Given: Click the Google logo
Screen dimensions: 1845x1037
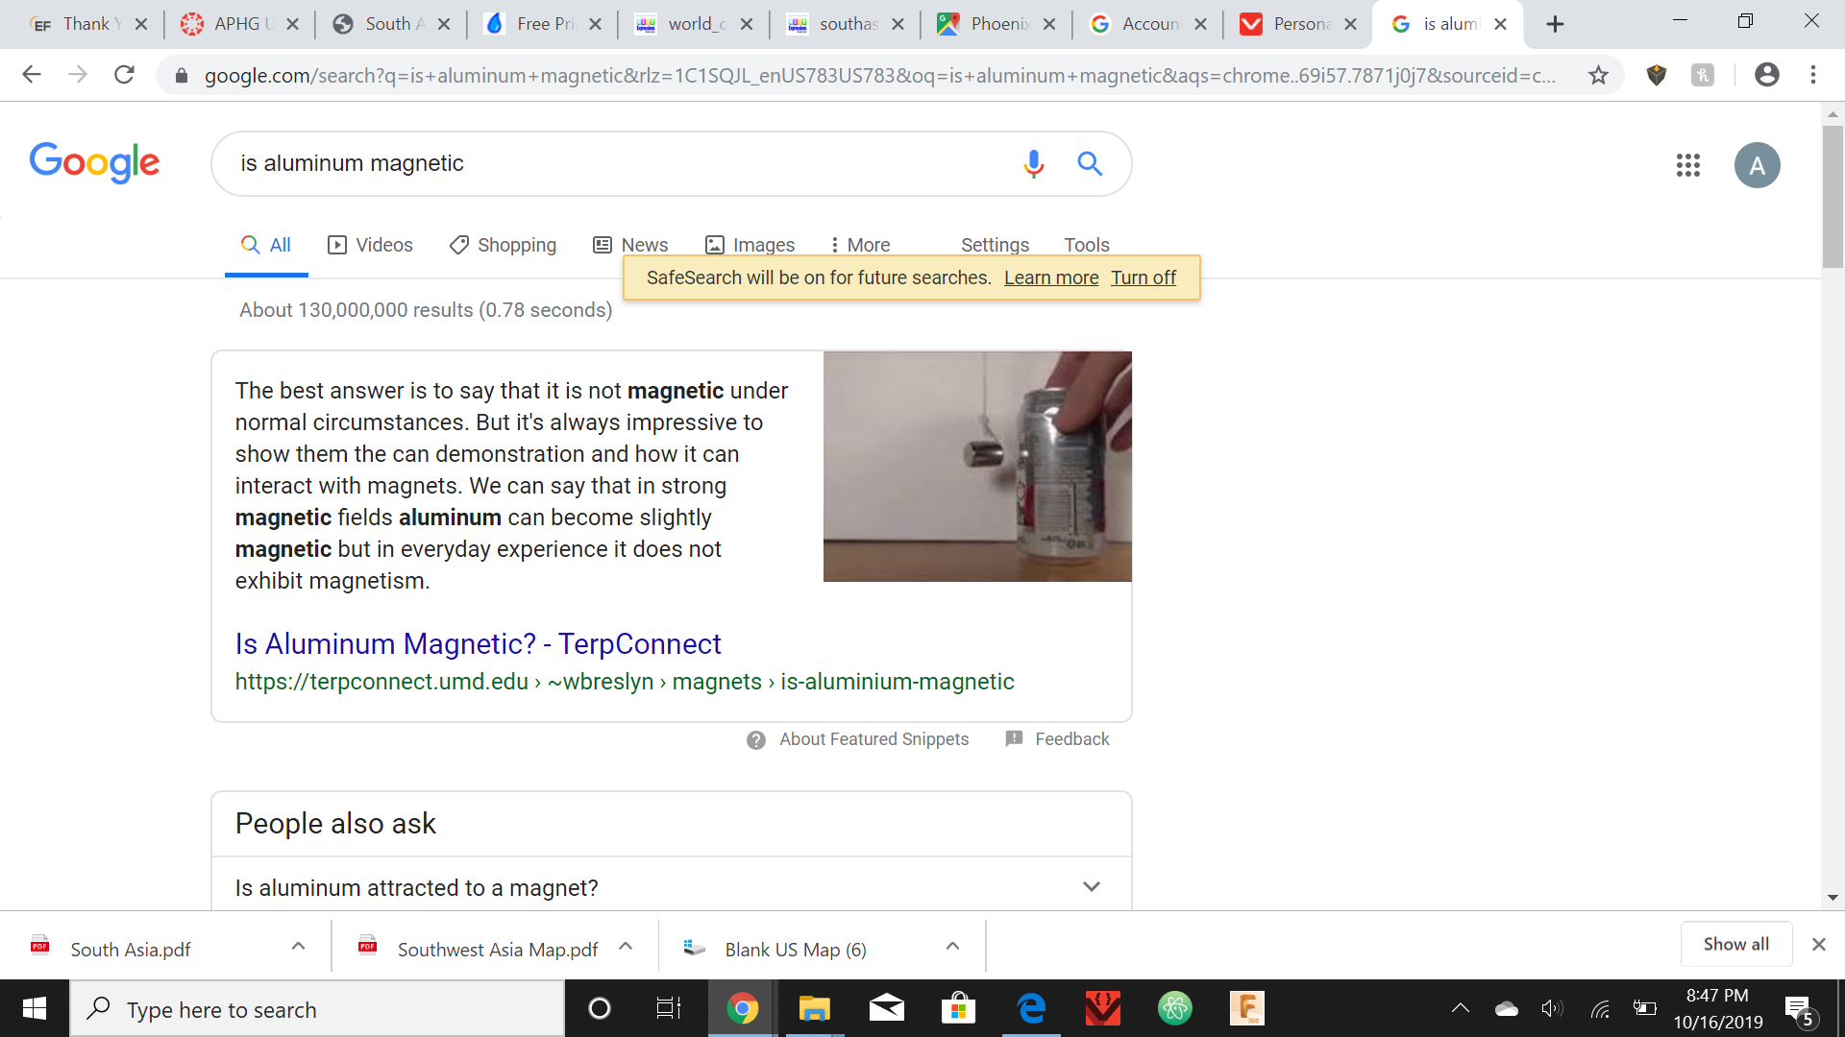Looking at the screenshot, I should pyautogui.click(x=94, y=163).
